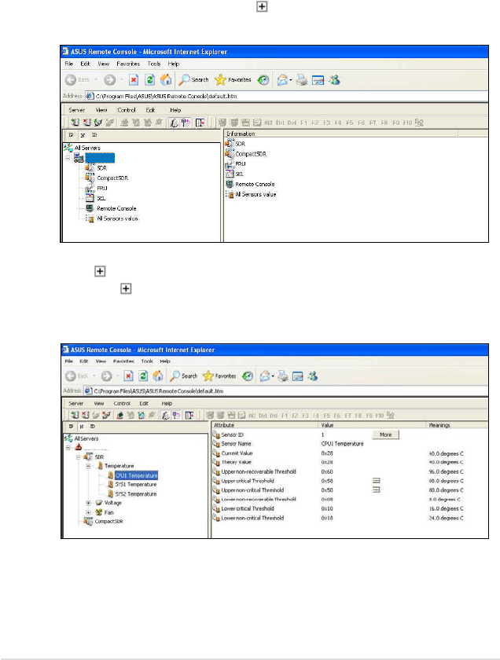Click F1 key button in upper console toolbar
Screen dimensions: 500x660
click(x=303, y=123)
